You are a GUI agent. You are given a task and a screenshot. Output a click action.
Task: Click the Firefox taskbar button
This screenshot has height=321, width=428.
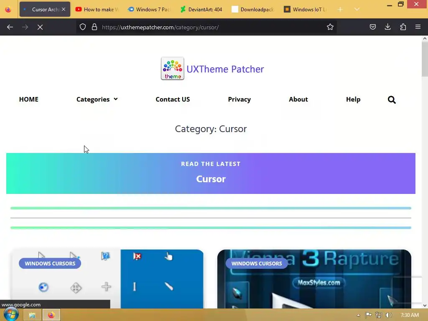tap(51, 315)
